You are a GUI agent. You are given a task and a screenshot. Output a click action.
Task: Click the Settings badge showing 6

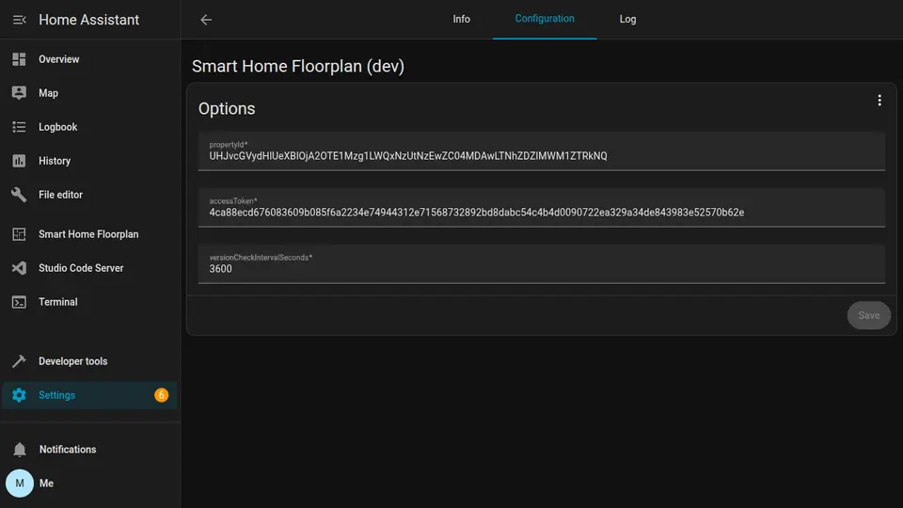[161, 395]
